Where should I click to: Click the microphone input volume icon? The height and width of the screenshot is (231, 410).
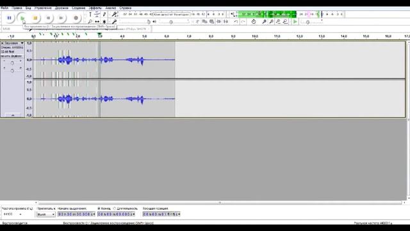[114, 21]
